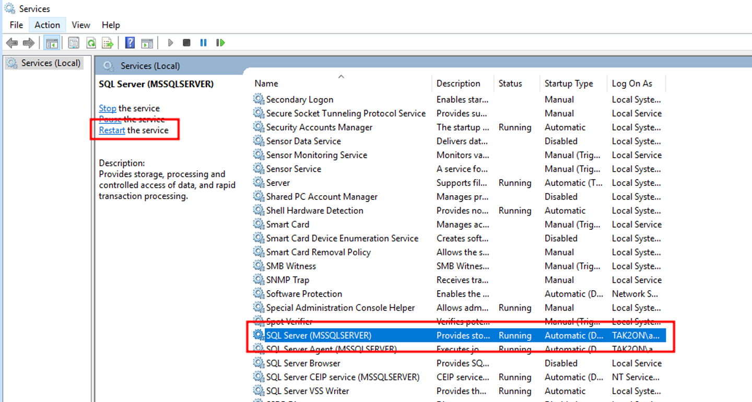Click the Stop Service square icon

186,43
